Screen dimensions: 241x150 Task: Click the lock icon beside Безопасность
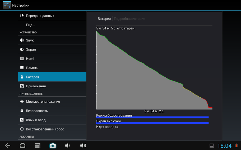click(x=22, y=111)
